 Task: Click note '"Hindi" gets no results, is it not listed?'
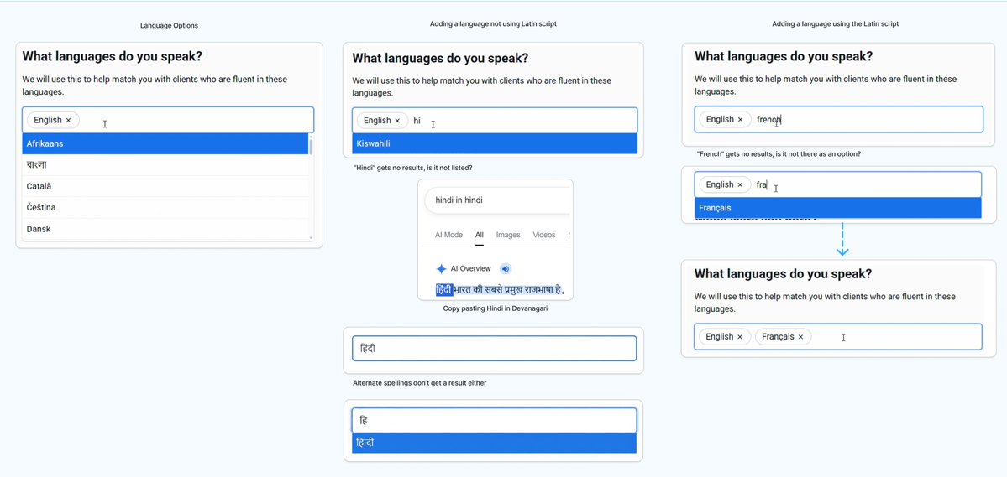pyautogui.click(x=413, y=168)
